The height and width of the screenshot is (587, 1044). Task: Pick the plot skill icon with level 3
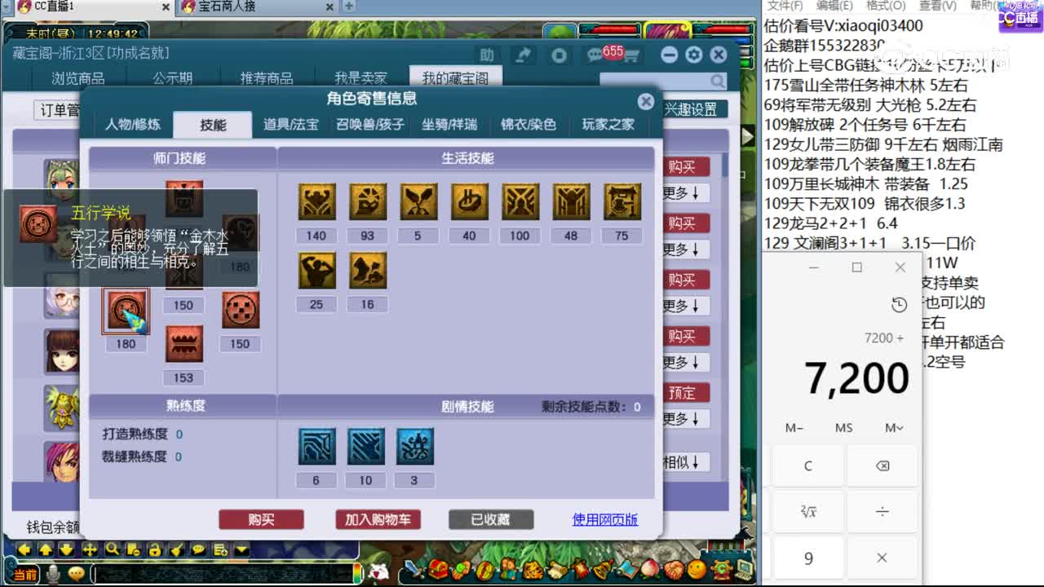tap(414, 446)
